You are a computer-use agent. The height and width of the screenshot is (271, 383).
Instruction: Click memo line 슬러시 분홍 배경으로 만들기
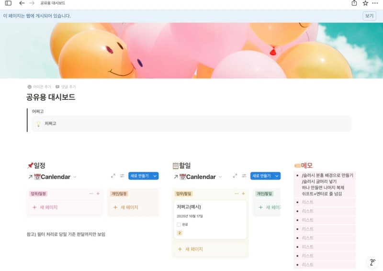point(327,175)
